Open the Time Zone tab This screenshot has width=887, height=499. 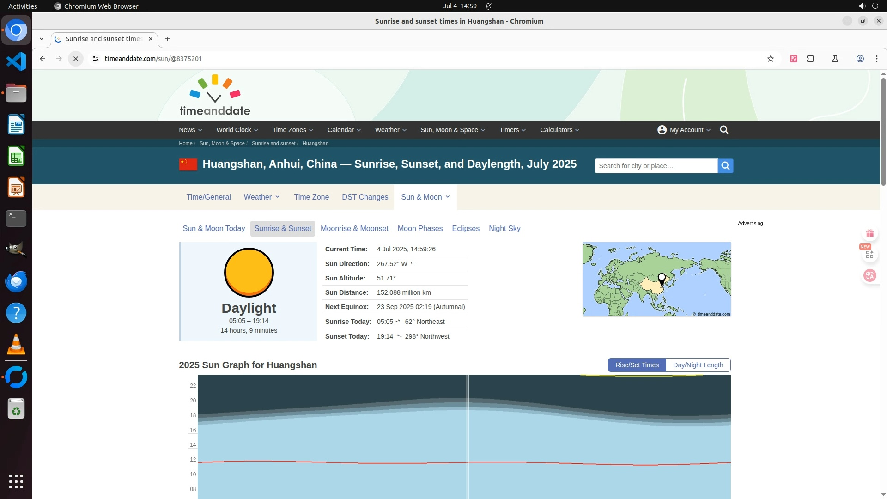pos(311,197)
